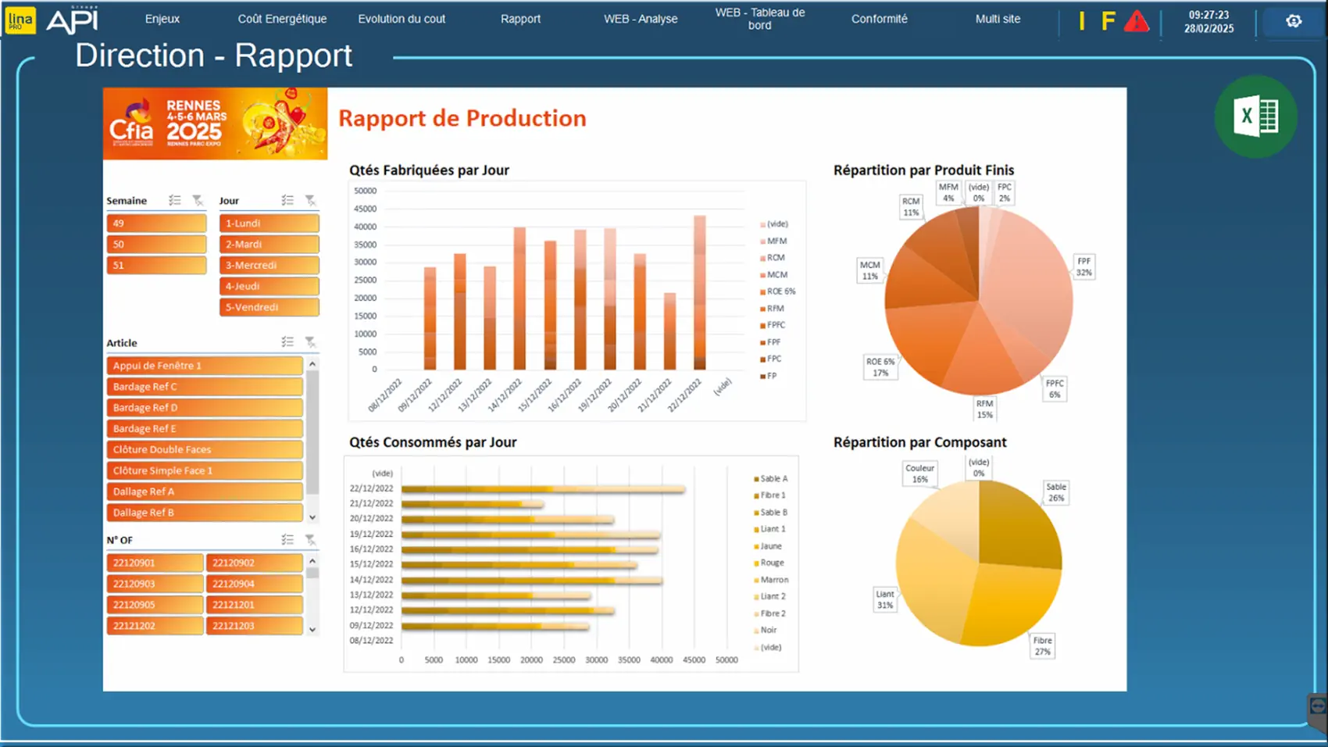Enable multi-select on the Jour slicer
This screenshot has width=1328, height=747.
287,201
